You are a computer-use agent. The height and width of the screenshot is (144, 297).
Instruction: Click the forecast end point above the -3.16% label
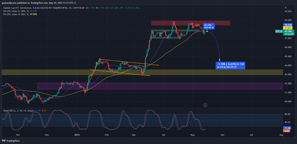(220, 60)
